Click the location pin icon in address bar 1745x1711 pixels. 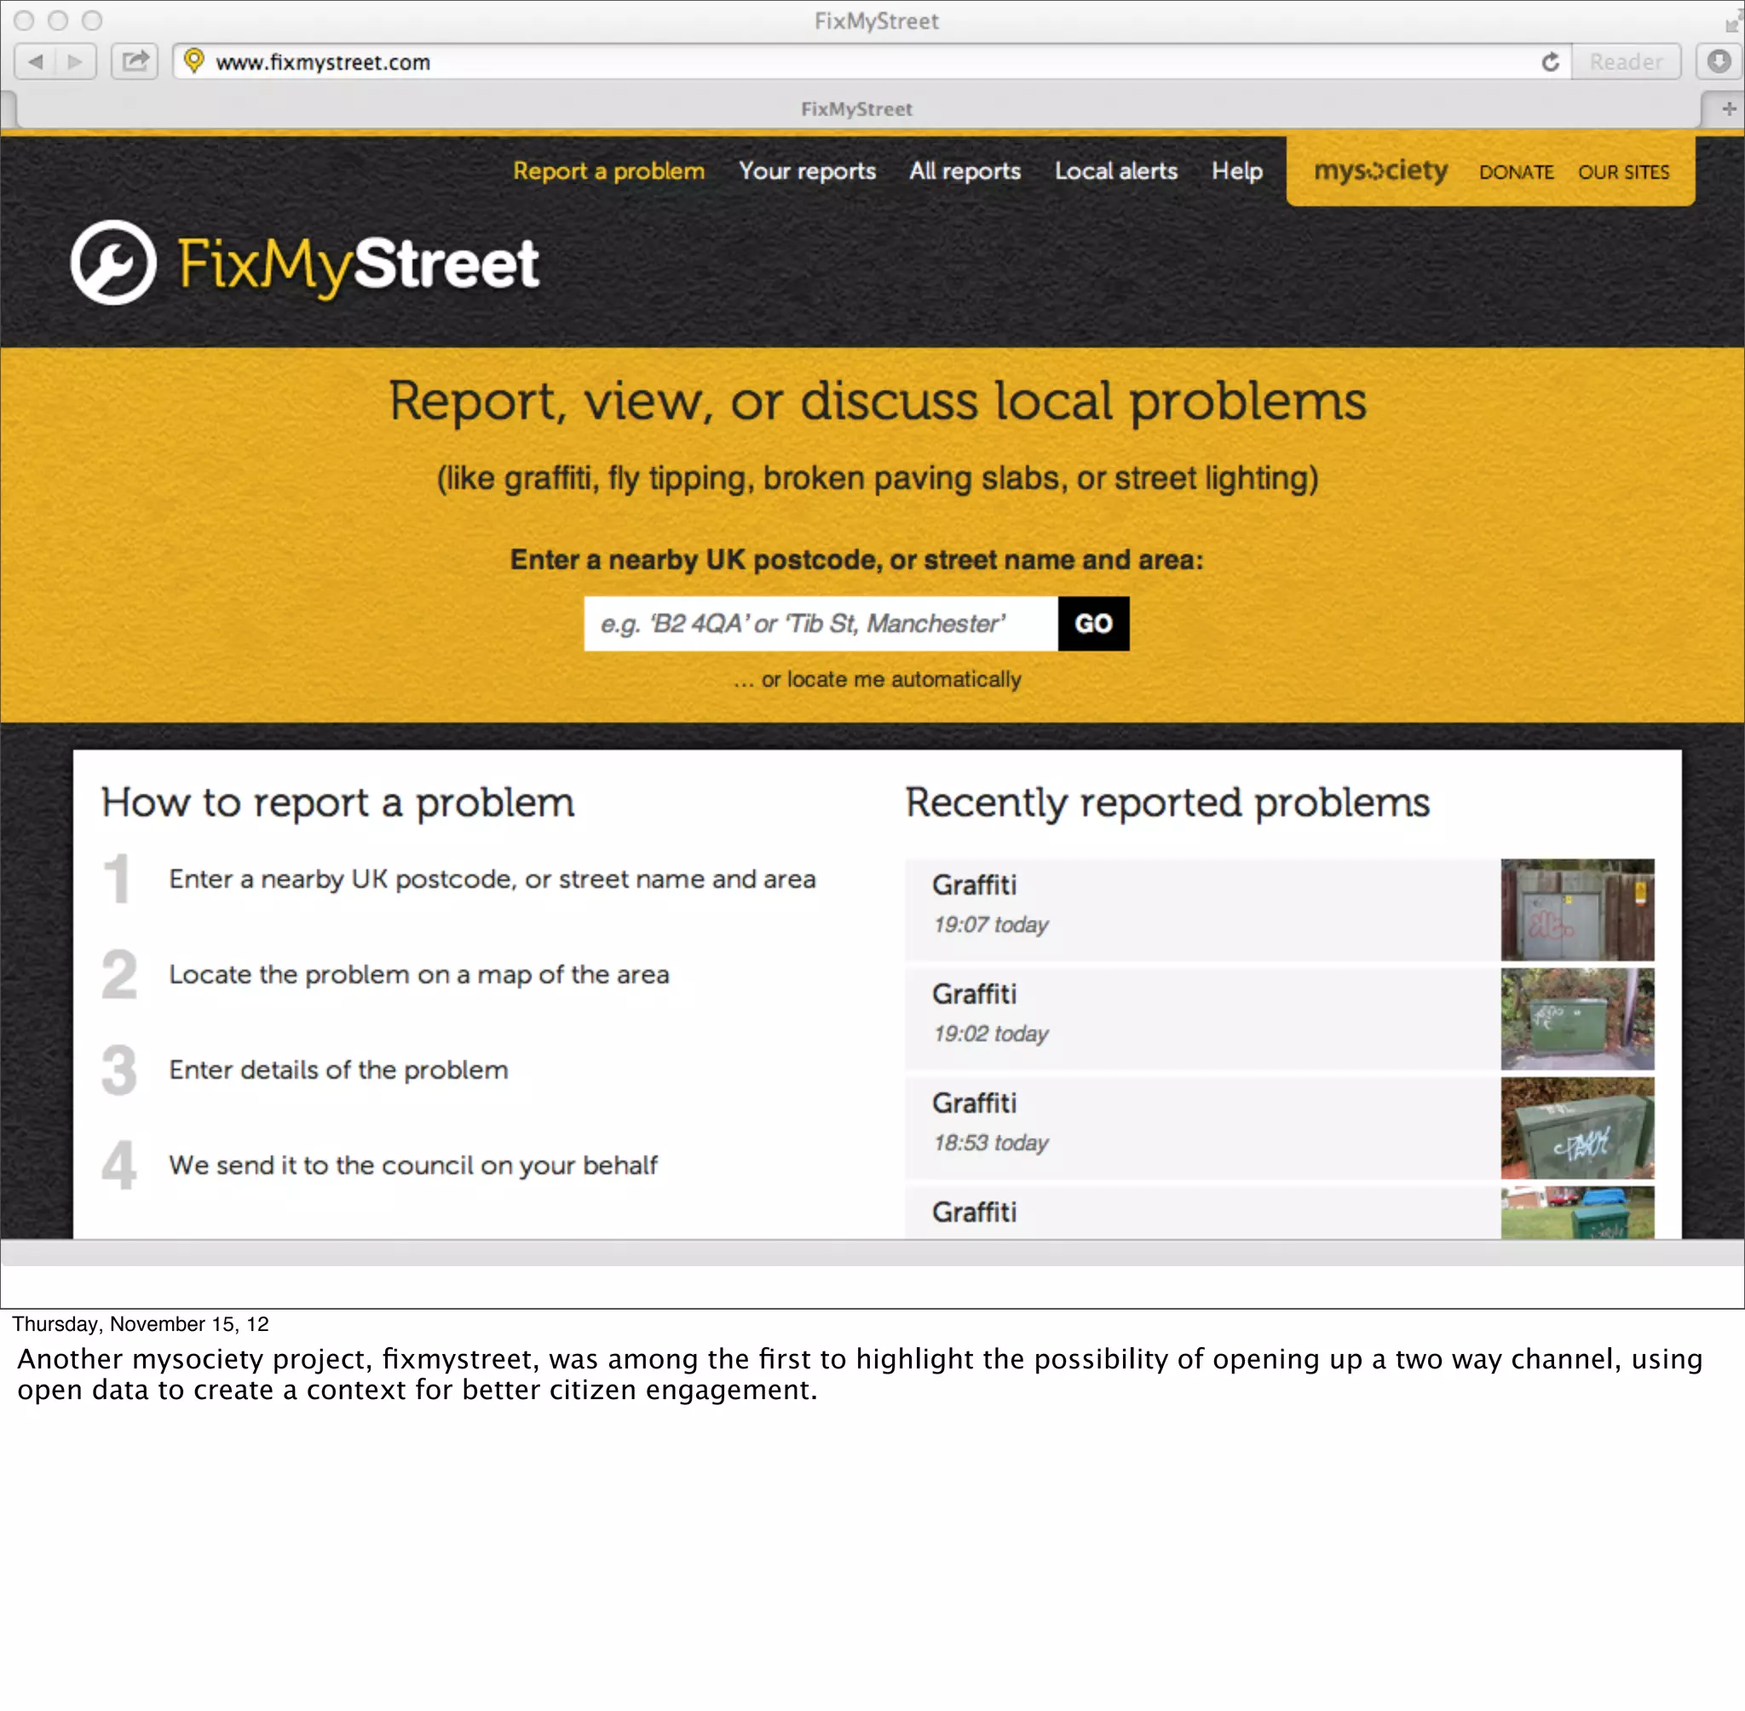coord(193,61)
